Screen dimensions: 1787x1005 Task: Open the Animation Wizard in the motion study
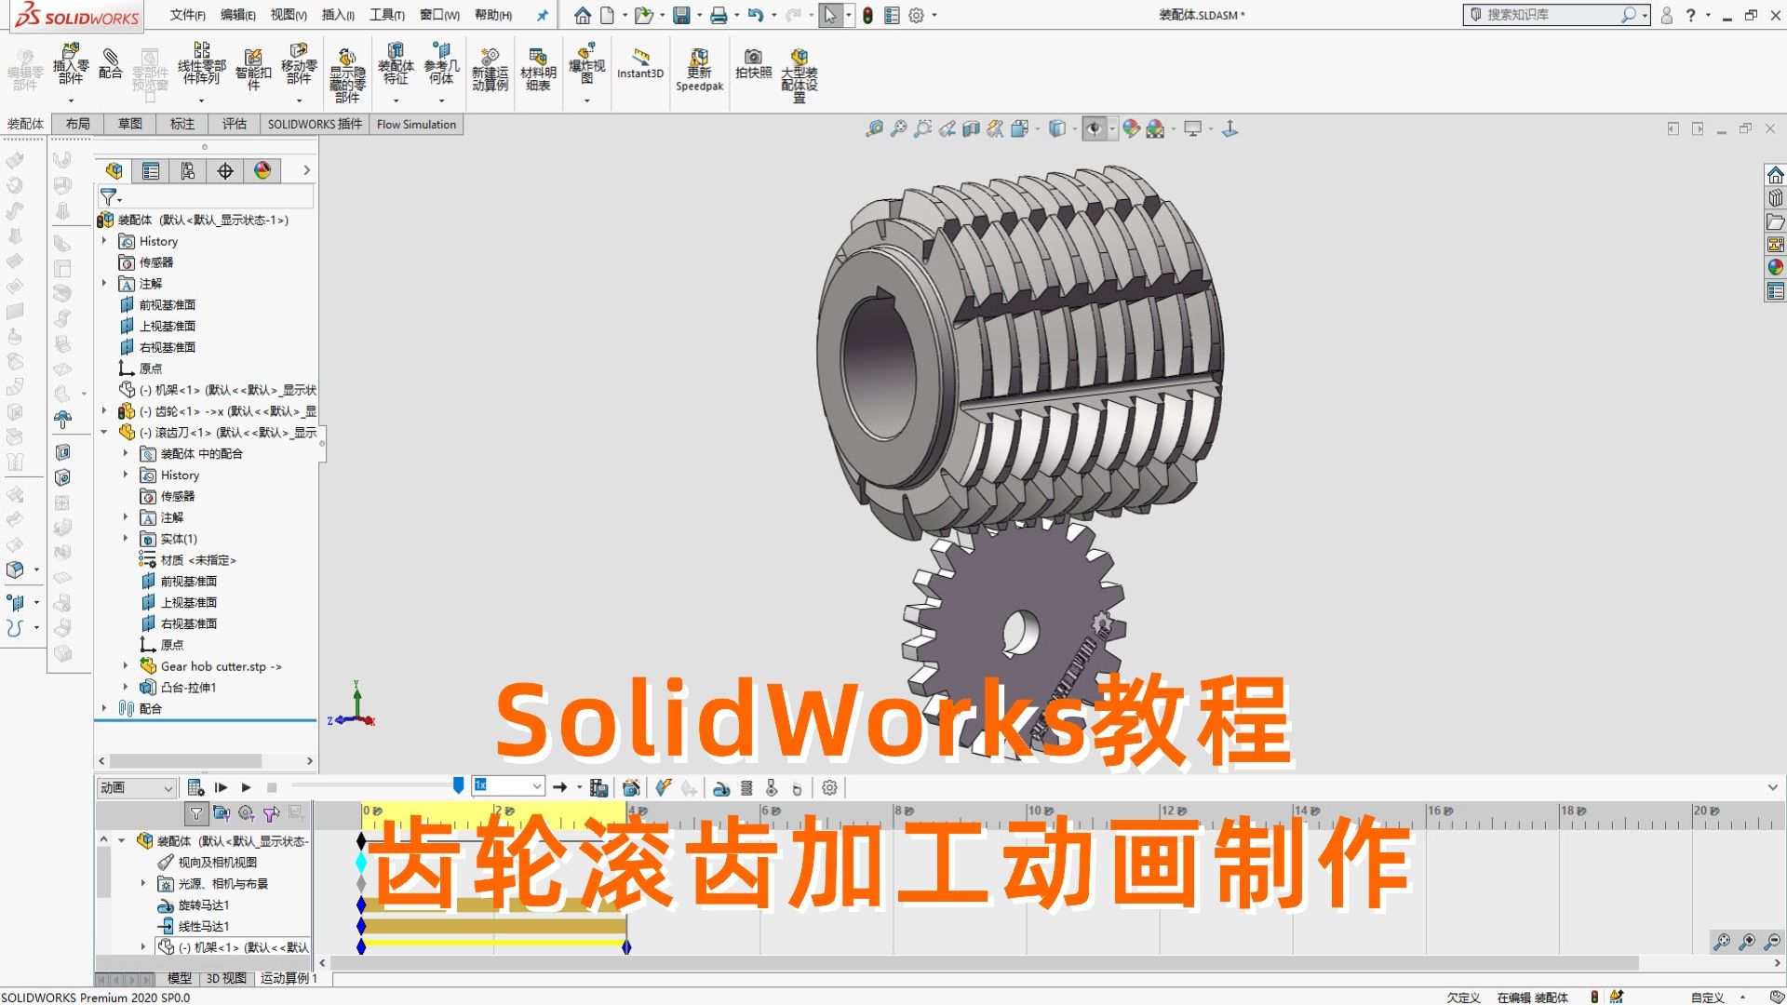point(632,787)
